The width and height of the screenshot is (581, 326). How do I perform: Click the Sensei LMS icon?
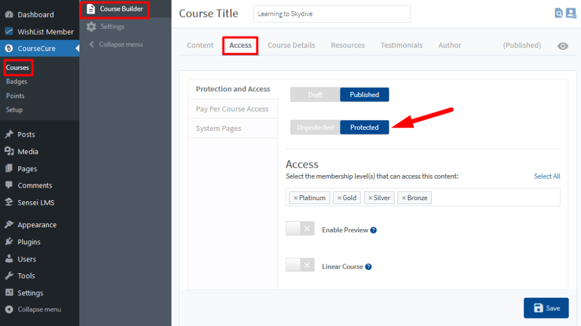(x=9, y=202)
